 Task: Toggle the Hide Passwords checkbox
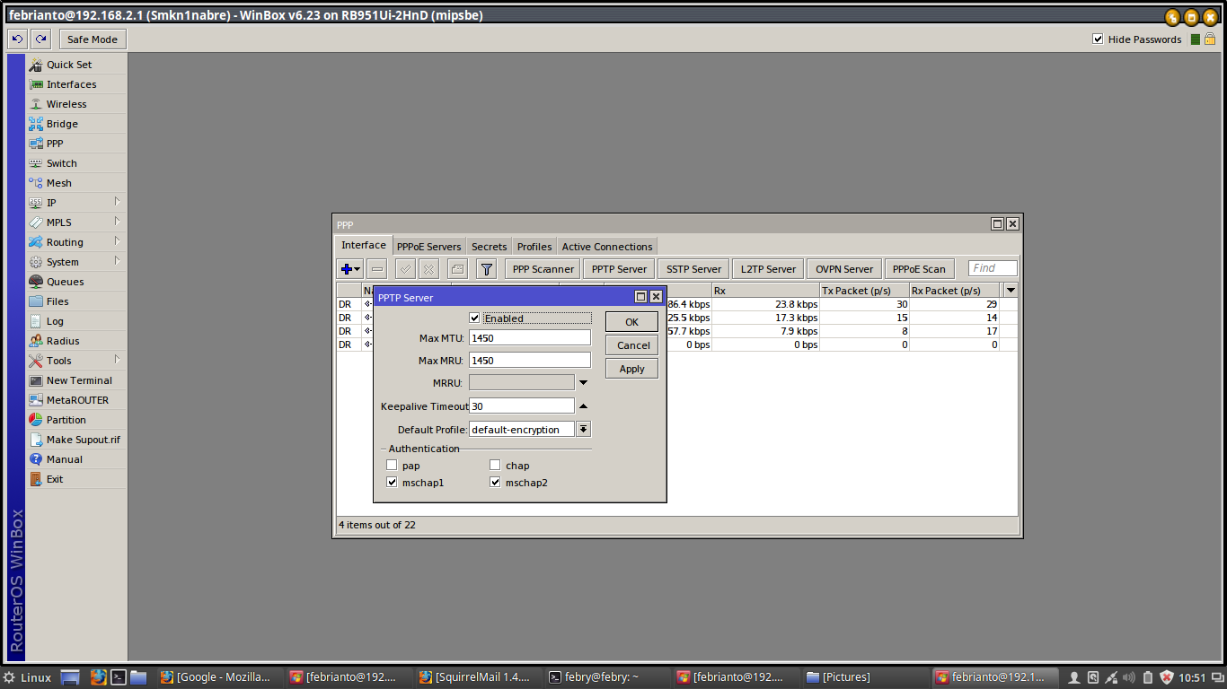coord(1098,39)
